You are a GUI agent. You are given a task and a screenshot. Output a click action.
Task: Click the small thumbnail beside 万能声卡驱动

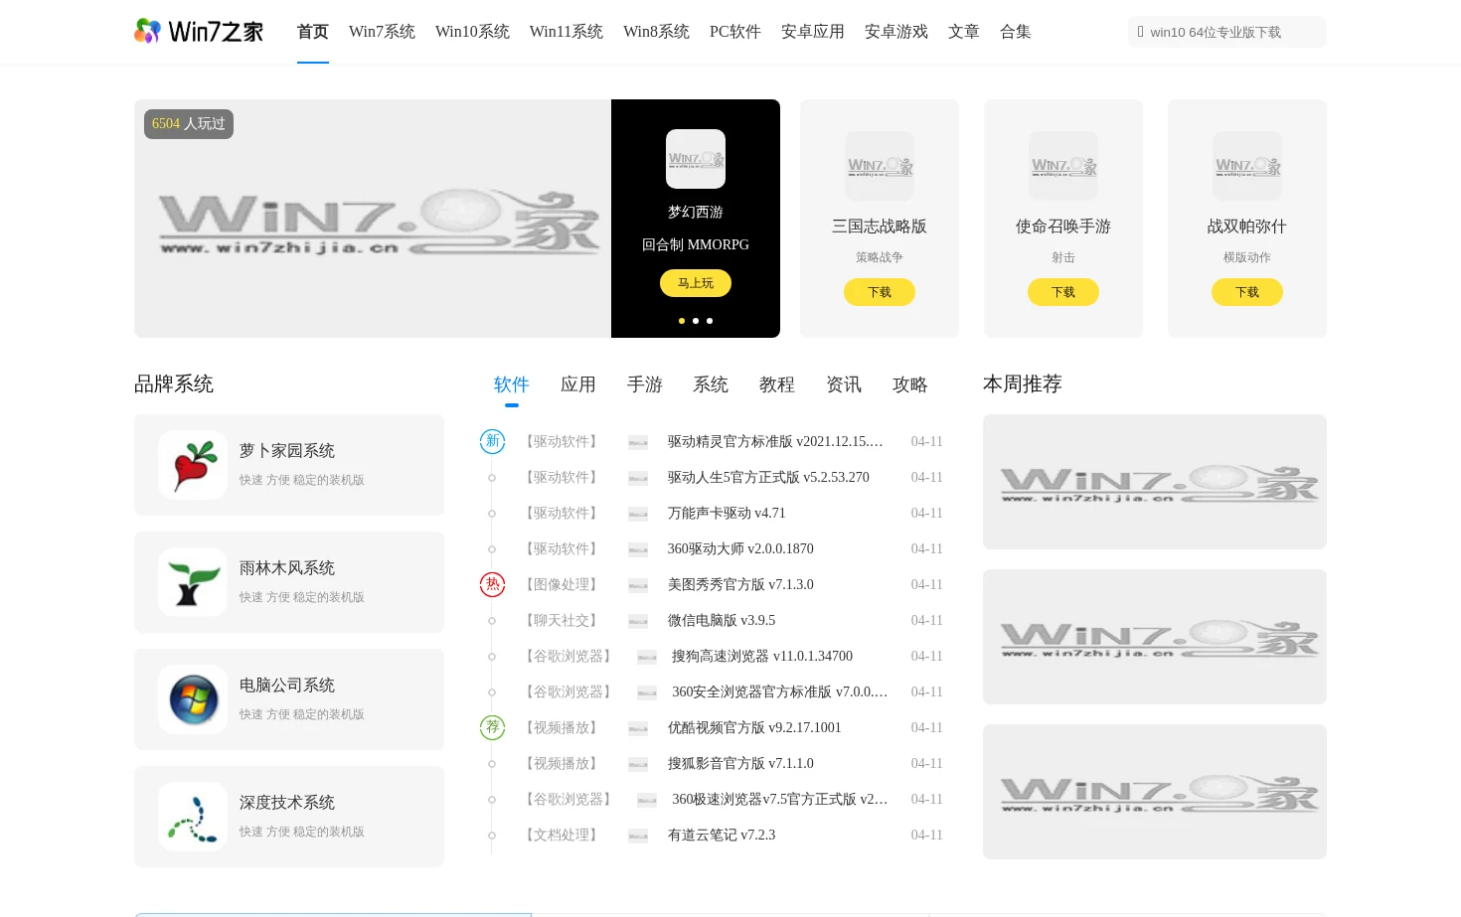tap(638, 514)
